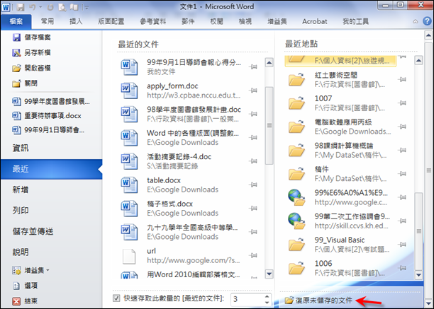Viewport: 434px width, 309px height.
Task: Select the 列印 tab in backstage
Action: click(52, 211)
